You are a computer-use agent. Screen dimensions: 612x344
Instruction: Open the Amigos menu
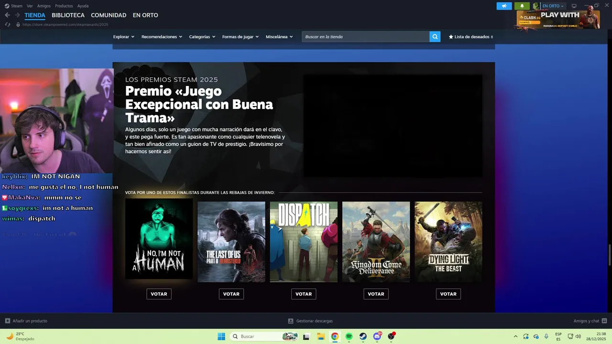(44, 6)
